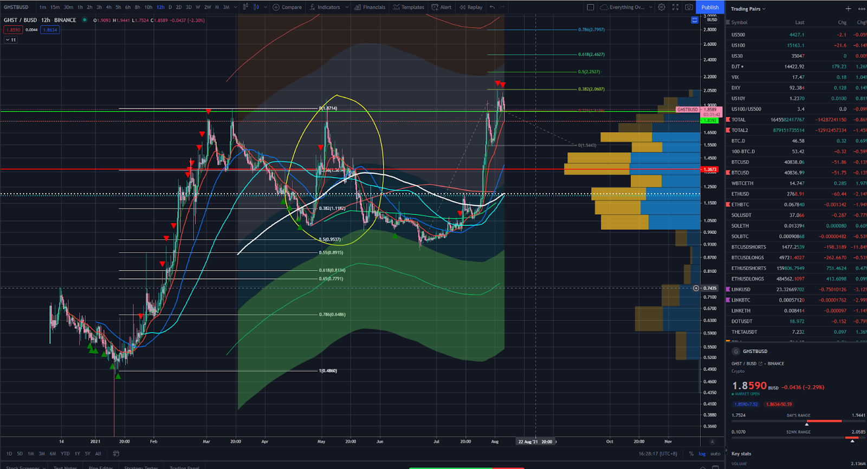Open the Strategy Tester tab
The image size is (867, 469).
coord(141,466)
